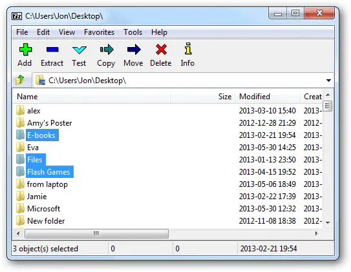The height and width of the screenshot is (272, 351).
Task: Click the Copy arrow icon
Action: pyautogui.click(x=107, y=50)
